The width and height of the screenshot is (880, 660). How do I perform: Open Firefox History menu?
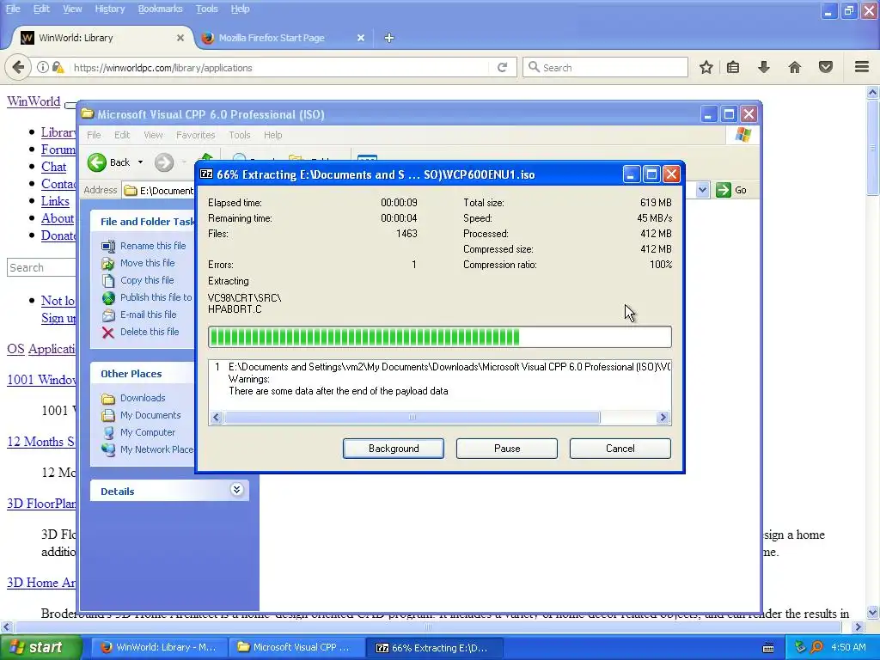click(109, 9)
